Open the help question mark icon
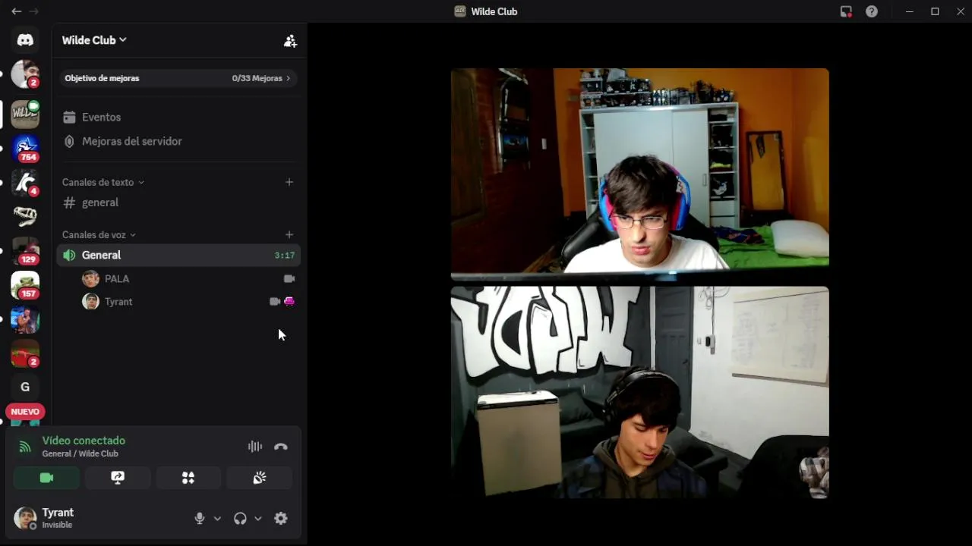The height and width of the screenshot is (546, 972). (872, 11)
